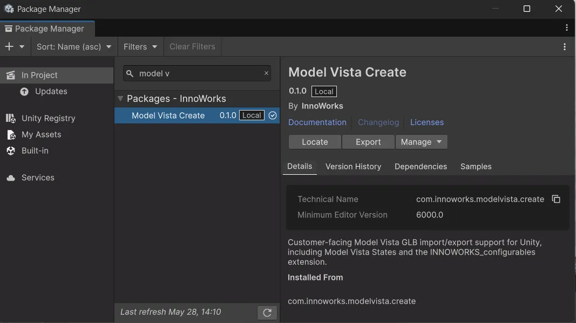The height and width of the screenshot is (323, 576).
Task: Open the add package plus menu
Action: click(15, 46)
